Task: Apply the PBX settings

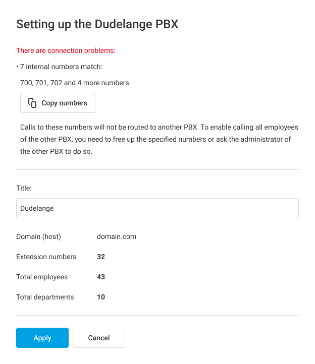Action: pos(42,338)
